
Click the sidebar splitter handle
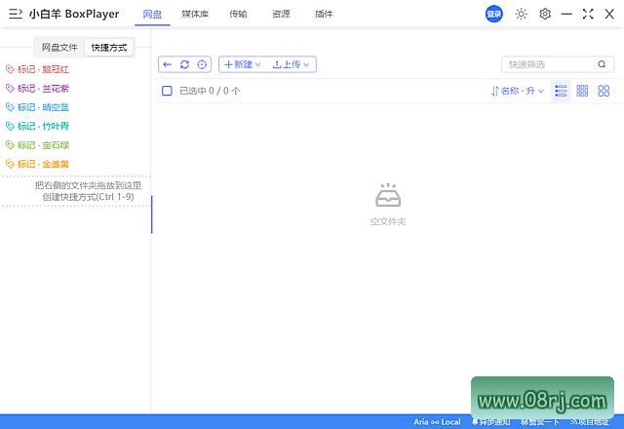[x=152, y=214]
